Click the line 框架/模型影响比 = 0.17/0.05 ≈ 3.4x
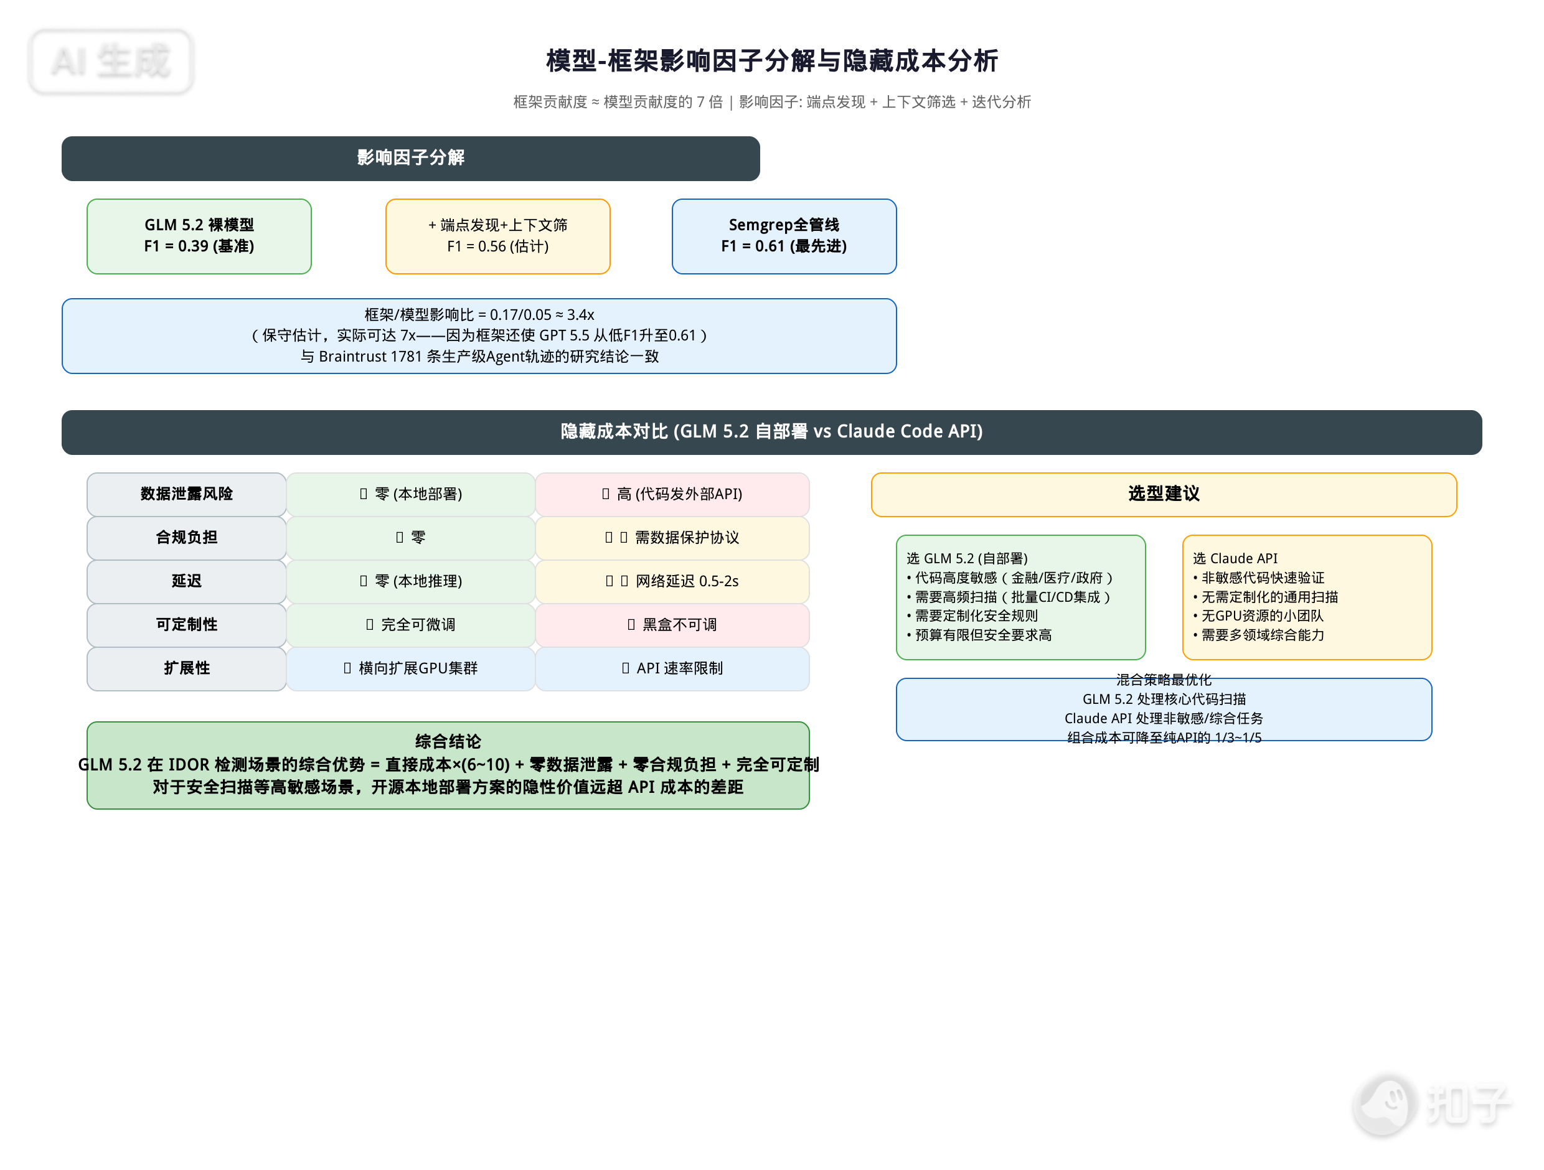Viewport: 1544px width, 1170px height. click(479, 315)
